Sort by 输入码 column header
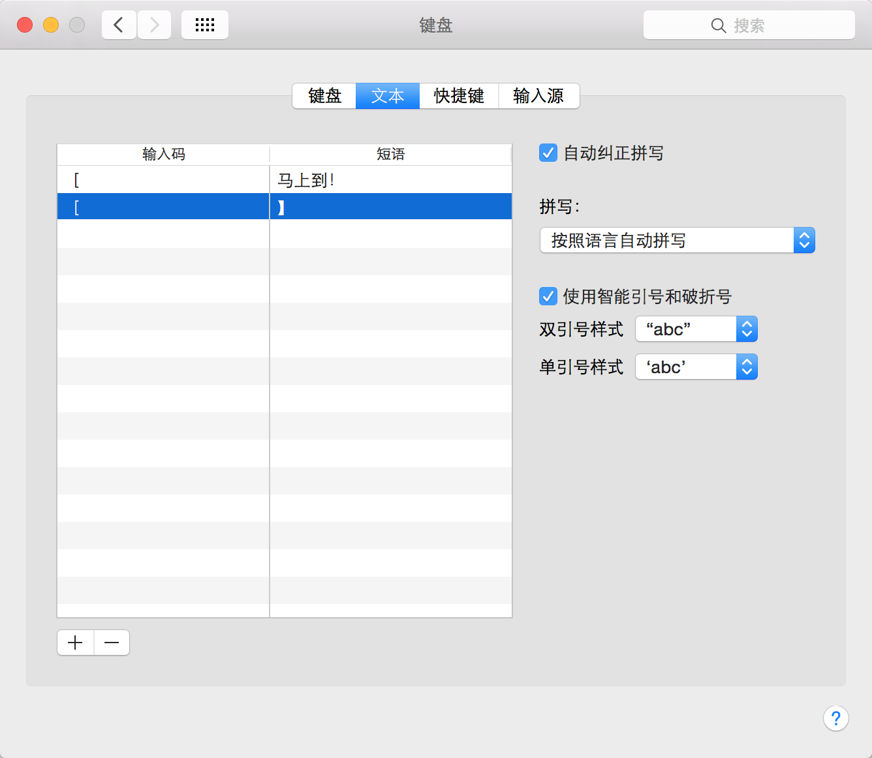 (x=163, y=155)
